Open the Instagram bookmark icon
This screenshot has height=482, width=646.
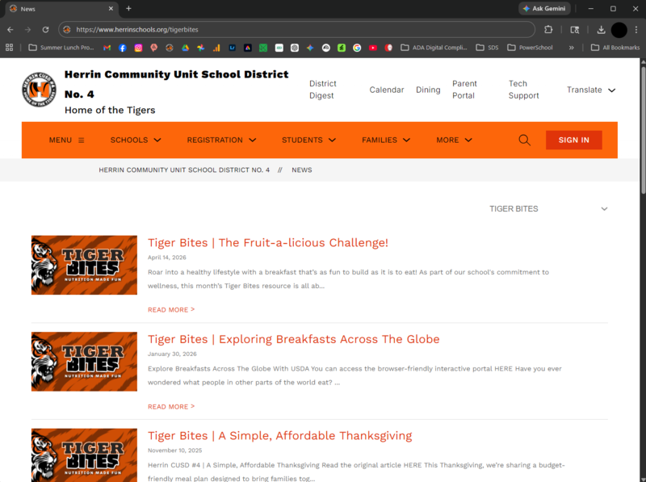(137, 48)
